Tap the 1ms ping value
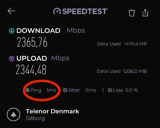 (x=51, y=90)
